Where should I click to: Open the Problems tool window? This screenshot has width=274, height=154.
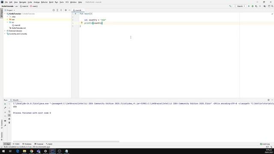tap(27, 144)
